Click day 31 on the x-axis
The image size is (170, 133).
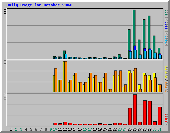[159, 129]
